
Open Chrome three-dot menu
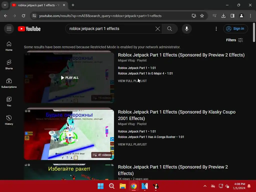click(250, 16)
